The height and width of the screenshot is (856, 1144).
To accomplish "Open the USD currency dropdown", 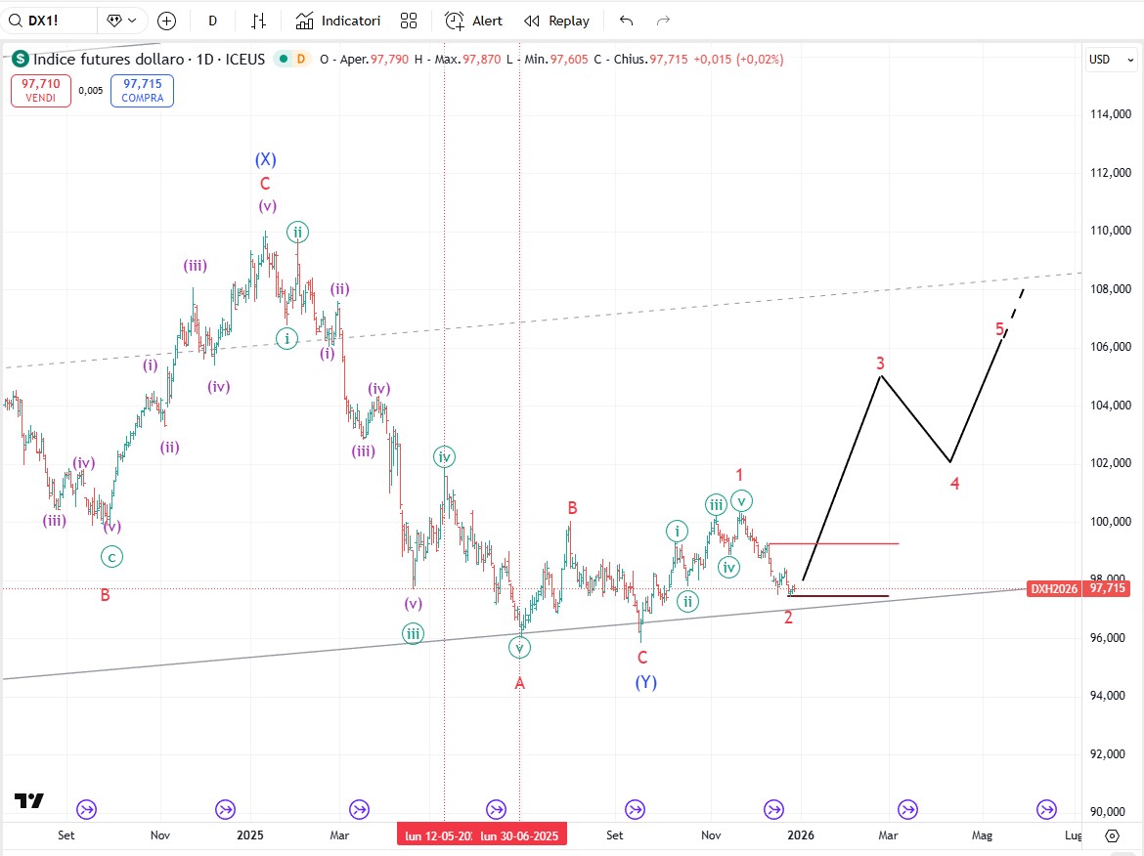I will point(1111,60).
